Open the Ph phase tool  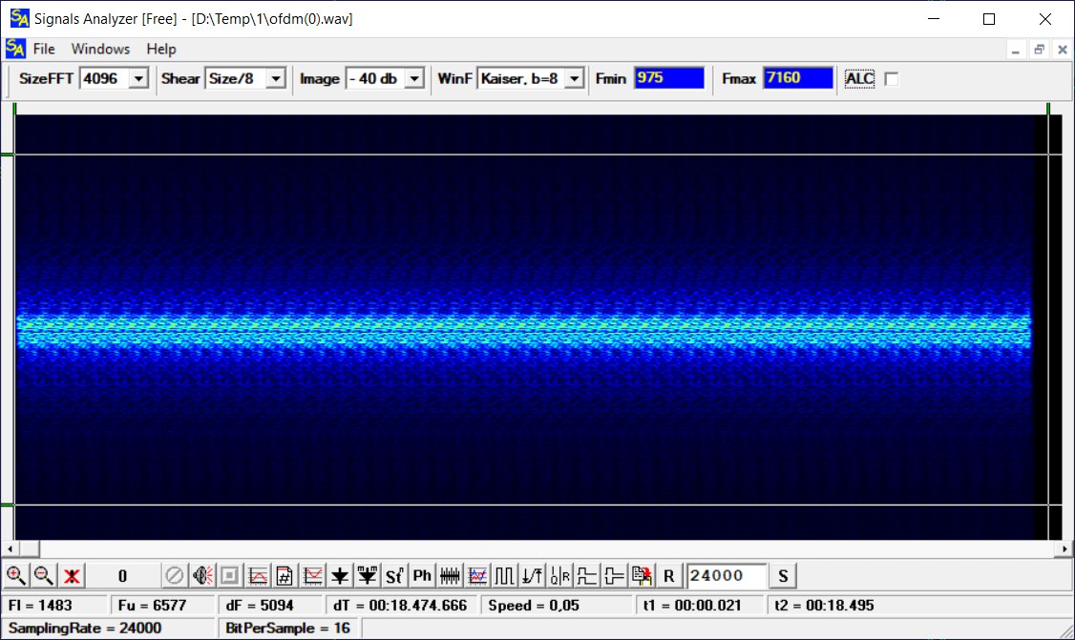[x=422, y=575]
